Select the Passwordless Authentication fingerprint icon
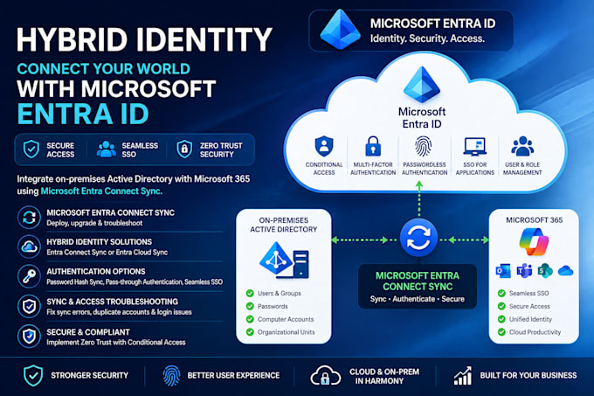The width and height of the screenshot is (594, 396). click(x=423, y=146)
